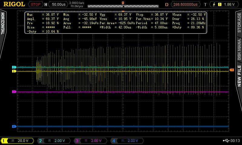Screen dimensions: 242x145
Task: Click the channel 1 yellow ground marker
Action: [x=14, y=71]
